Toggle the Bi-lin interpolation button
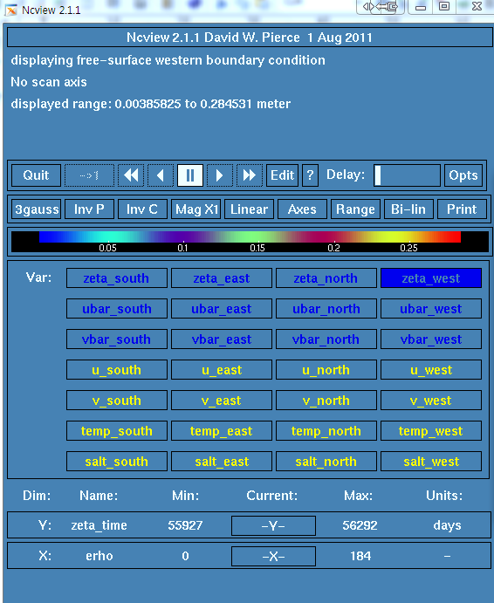The height and width of the screenshot is (603, 494). click(408, 209)
